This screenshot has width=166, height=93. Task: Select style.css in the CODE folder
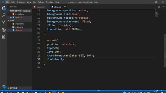tap(20, 30)
